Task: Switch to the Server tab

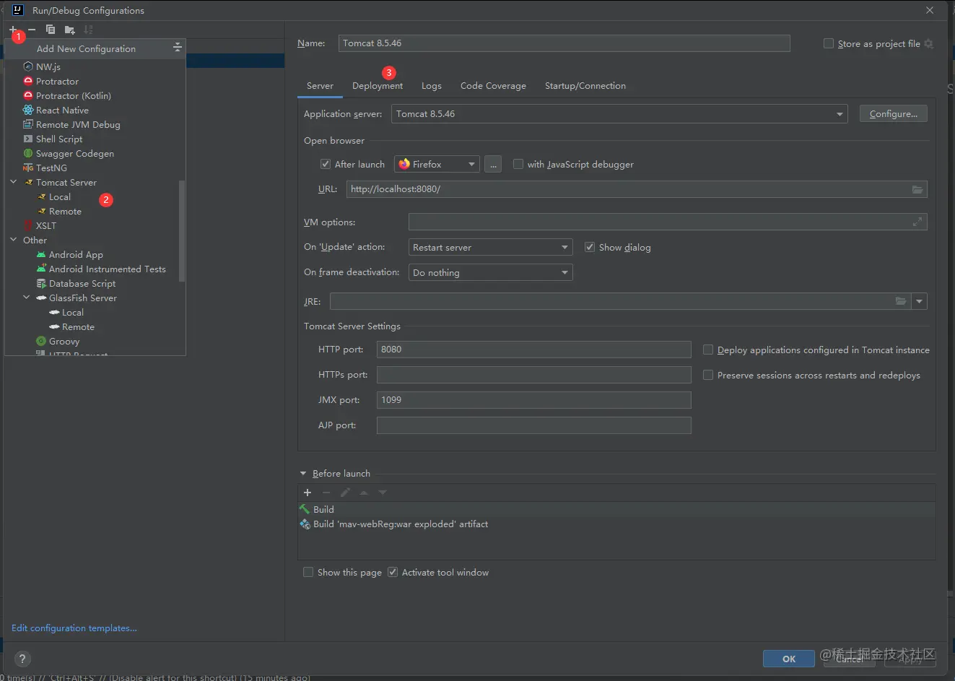Action: tap(320, 85)
